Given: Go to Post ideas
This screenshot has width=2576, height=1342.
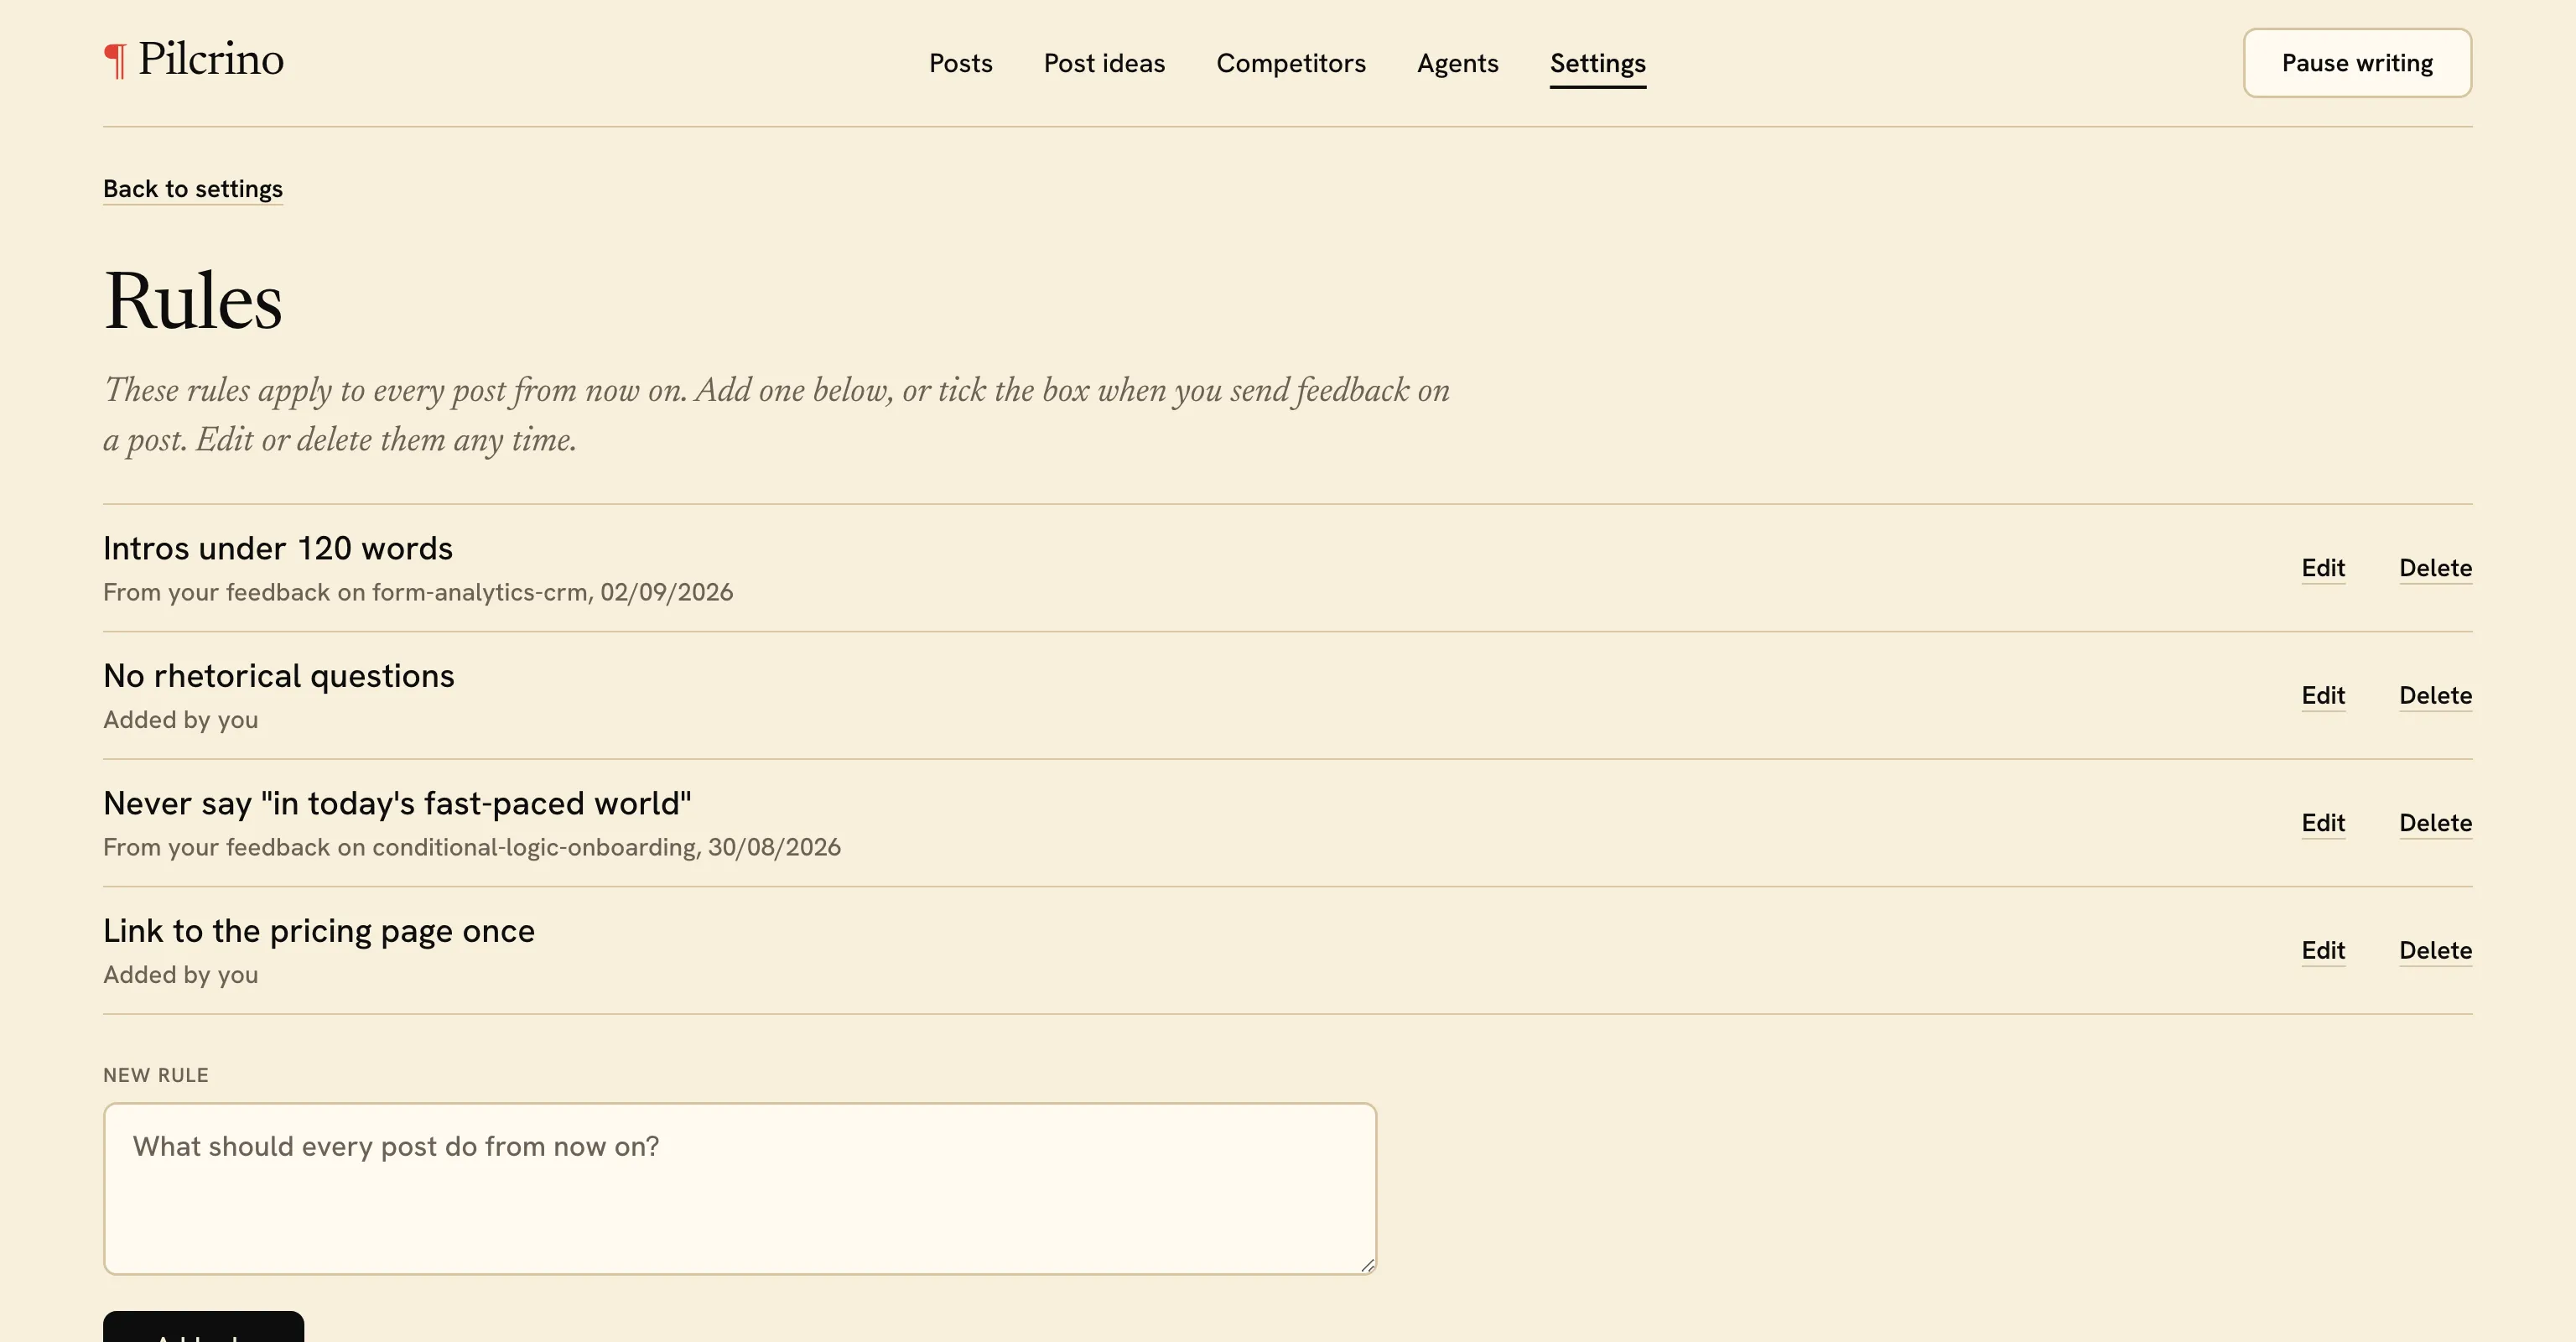Looking at the screenshot, I should (x=1104, y=63).
